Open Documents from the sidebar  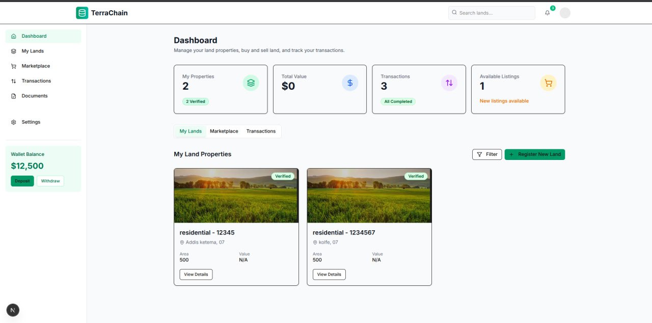coord(34,96)
